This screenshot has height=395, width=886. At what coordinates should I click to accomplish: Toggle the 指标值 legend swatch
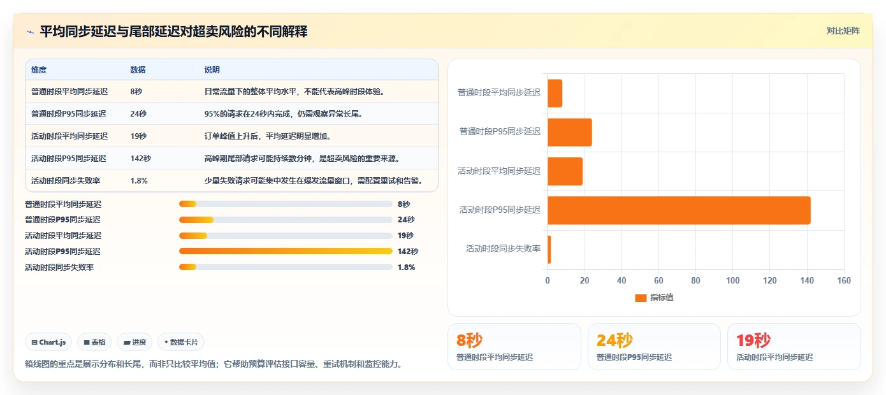[641, 298]
